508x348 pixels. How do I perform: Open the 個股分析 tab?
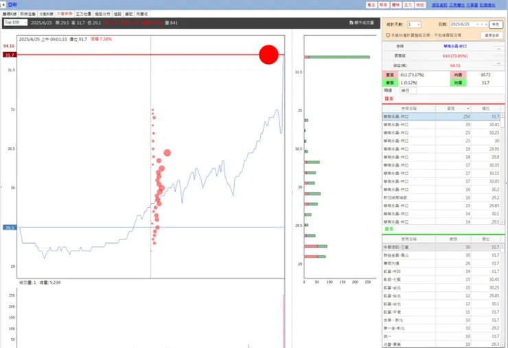coord(102,14)
